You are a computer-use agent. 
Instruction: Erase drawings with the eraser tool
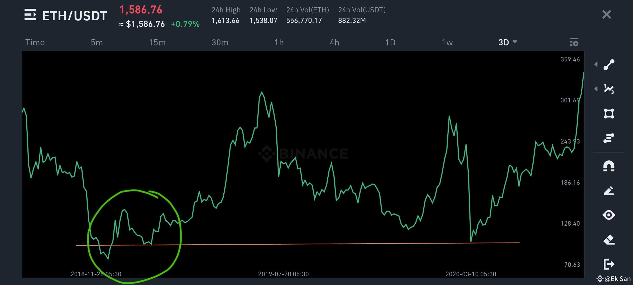pos(609,240)
